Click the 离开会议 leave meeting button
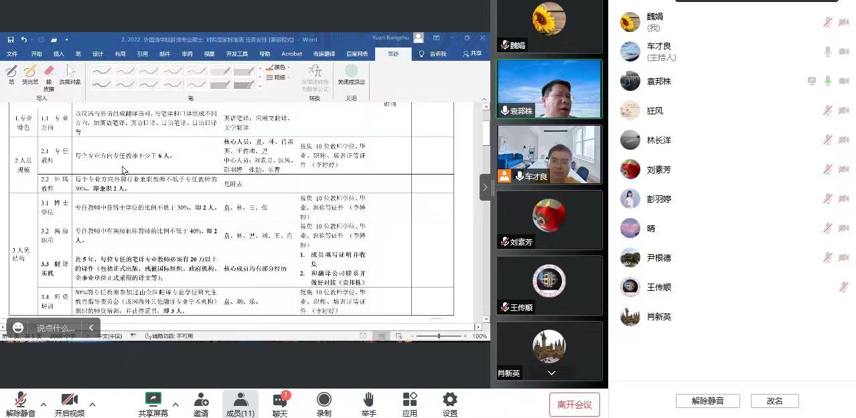The height and width of the screenshot is (418, 856). click(x=574, y=405)
